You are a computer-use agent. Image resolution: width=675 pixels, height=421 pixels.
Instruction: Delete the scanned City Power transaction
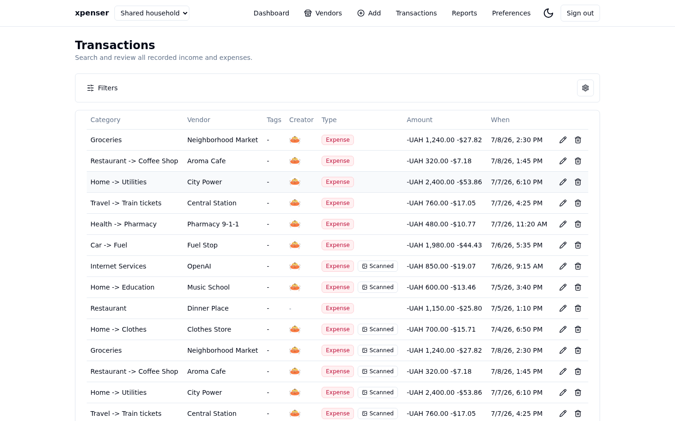point(578,392)
